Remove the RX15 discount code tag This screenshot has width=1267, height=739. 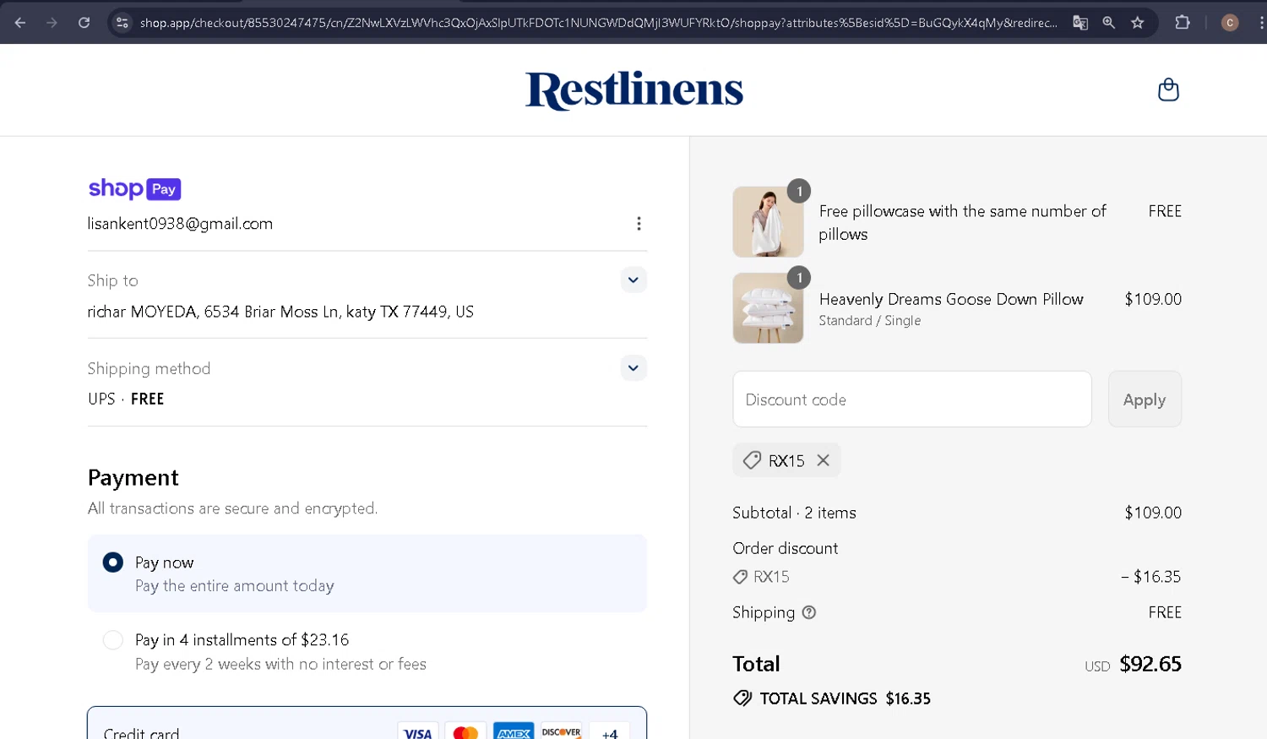pos(824,460)
